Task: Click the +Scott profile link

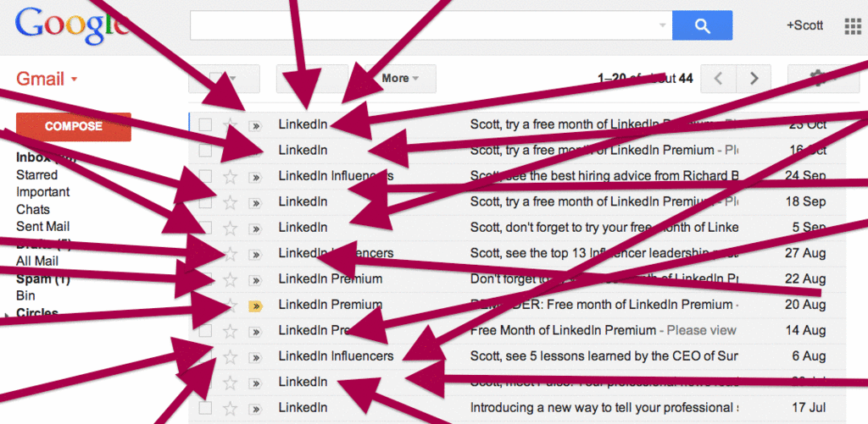Action: (804, 25)
